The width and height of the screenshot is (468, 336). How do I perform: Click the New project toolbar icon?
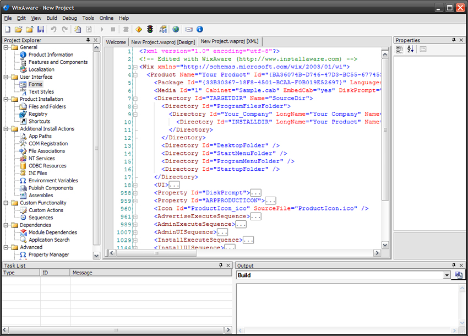[8, 29]
